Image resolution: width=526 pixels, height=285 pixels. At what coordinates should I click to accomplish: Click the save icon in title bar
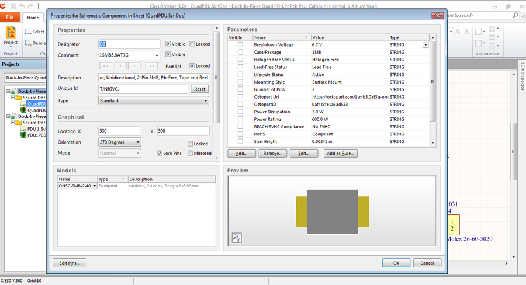click(x=13, y=6)
